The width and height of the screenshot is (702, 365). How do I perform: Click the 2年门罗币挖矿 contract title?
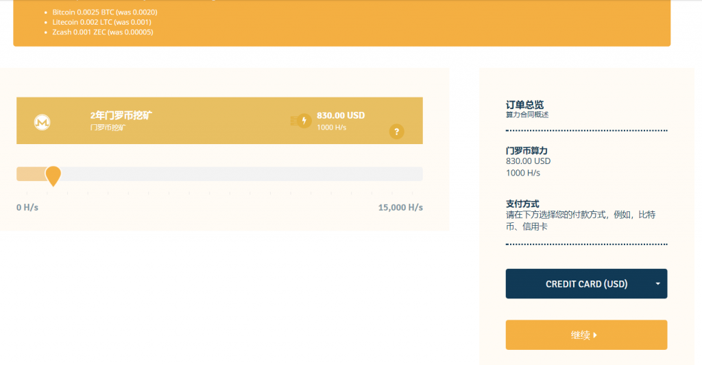[121, 115]
